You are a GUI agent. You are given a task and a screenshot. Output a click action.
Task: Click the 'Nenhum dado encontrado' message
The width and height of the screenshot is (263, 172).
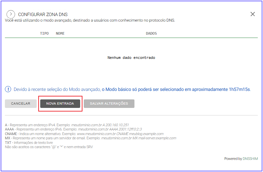click(131, 58)
